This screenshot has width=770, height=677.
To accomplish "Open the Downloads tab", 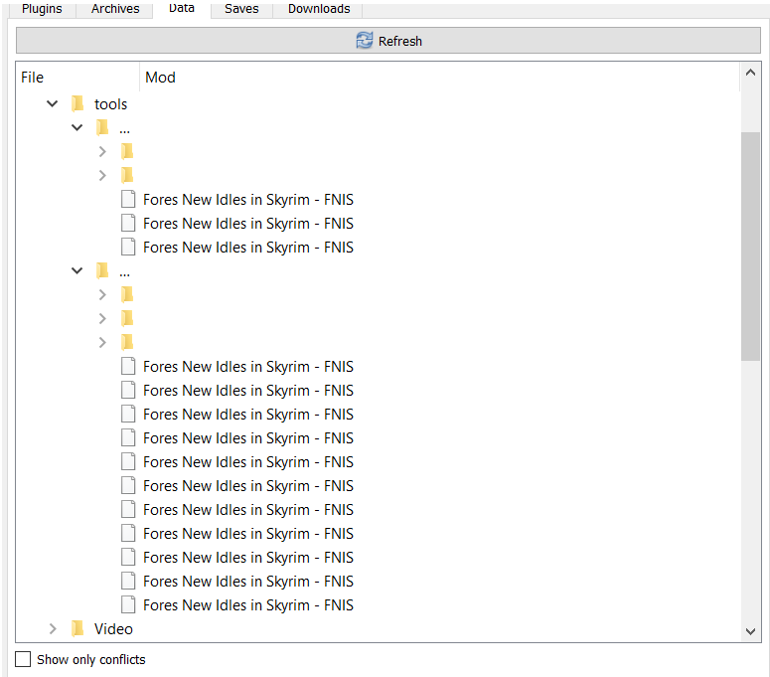I will [319, 9].
